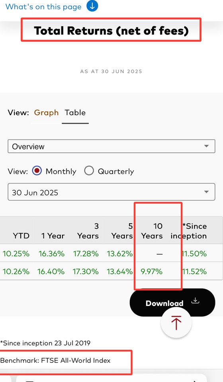
Task: Click the Download button
Action: (x=172, y=302)
